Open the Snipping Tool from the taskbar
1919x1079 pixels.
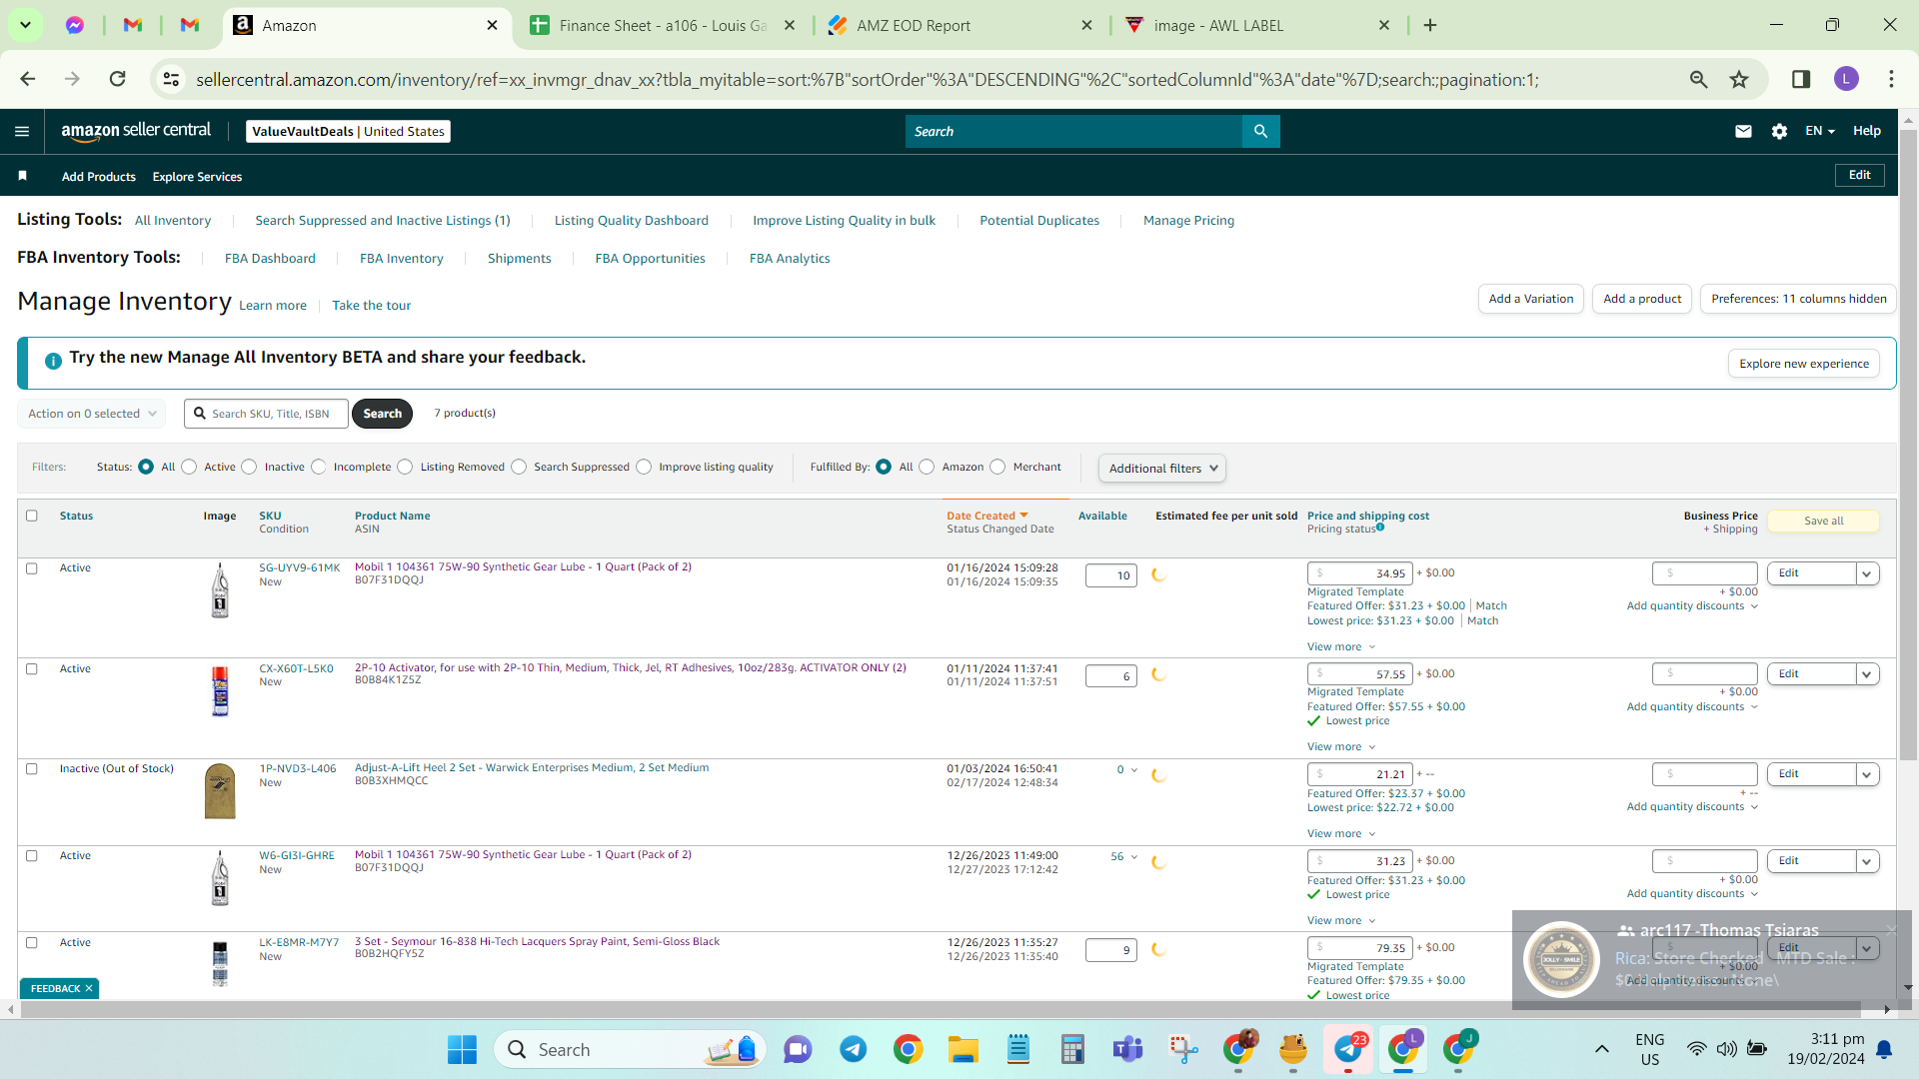tap(1183, 1049)
